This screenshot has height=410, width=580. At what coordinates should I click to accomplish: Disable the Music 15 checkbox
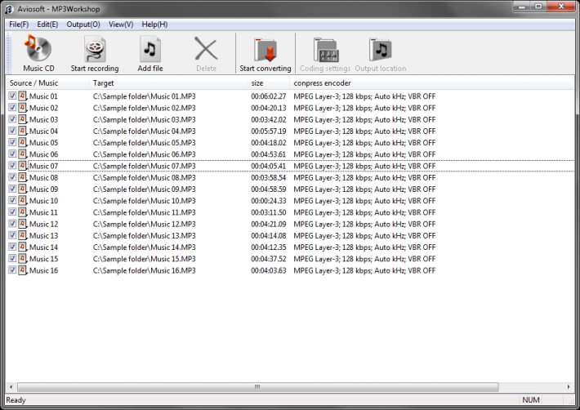(12, 258)
